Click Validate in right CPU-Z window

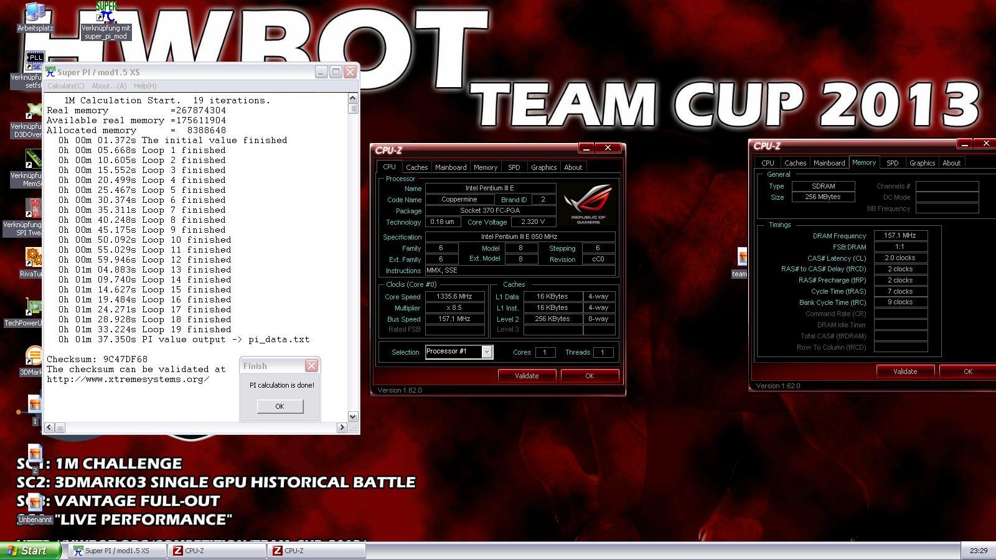coord(905,371)
